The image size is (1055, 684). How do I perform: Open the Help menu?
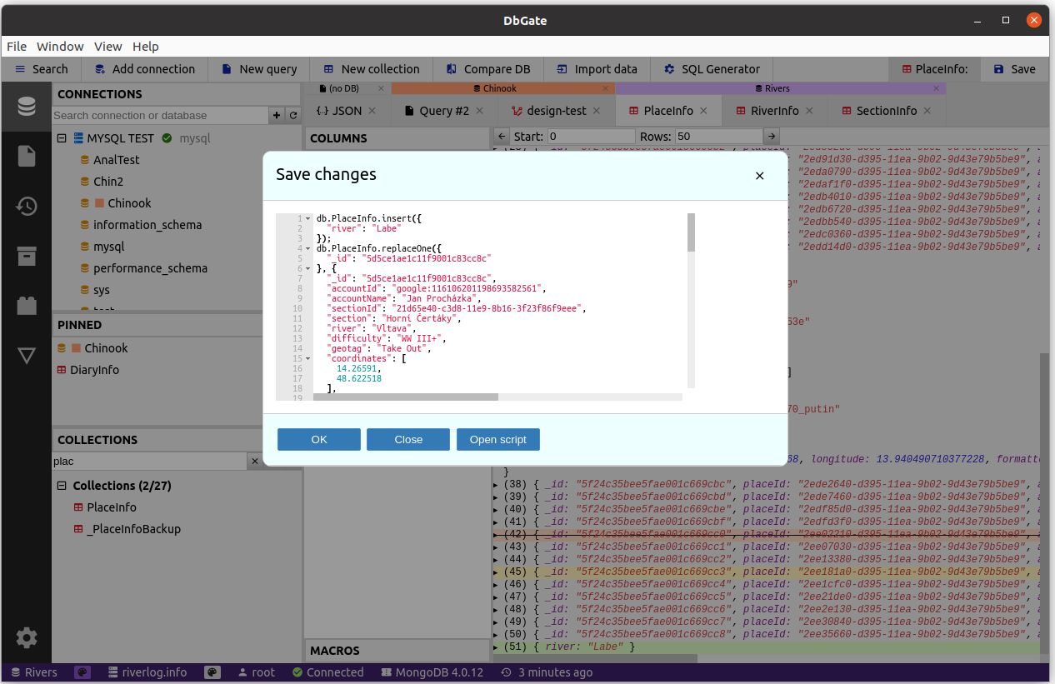146,47
